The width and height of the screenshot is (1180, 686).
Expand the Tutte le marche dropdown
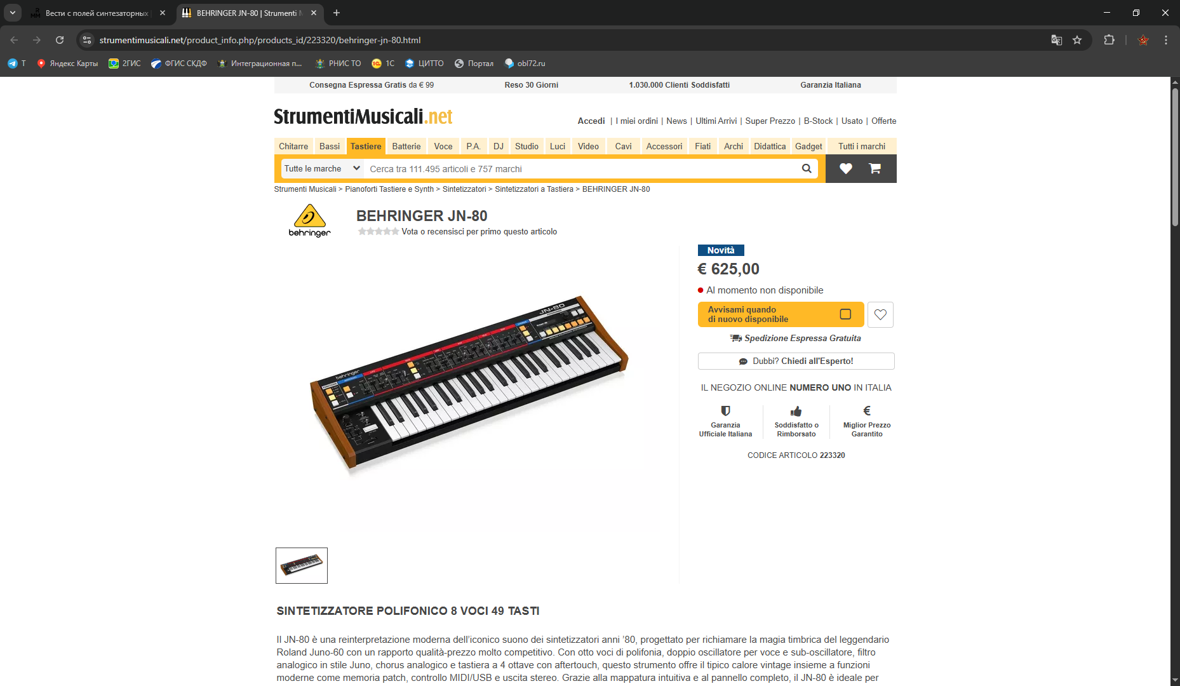[x=323, y=168]
